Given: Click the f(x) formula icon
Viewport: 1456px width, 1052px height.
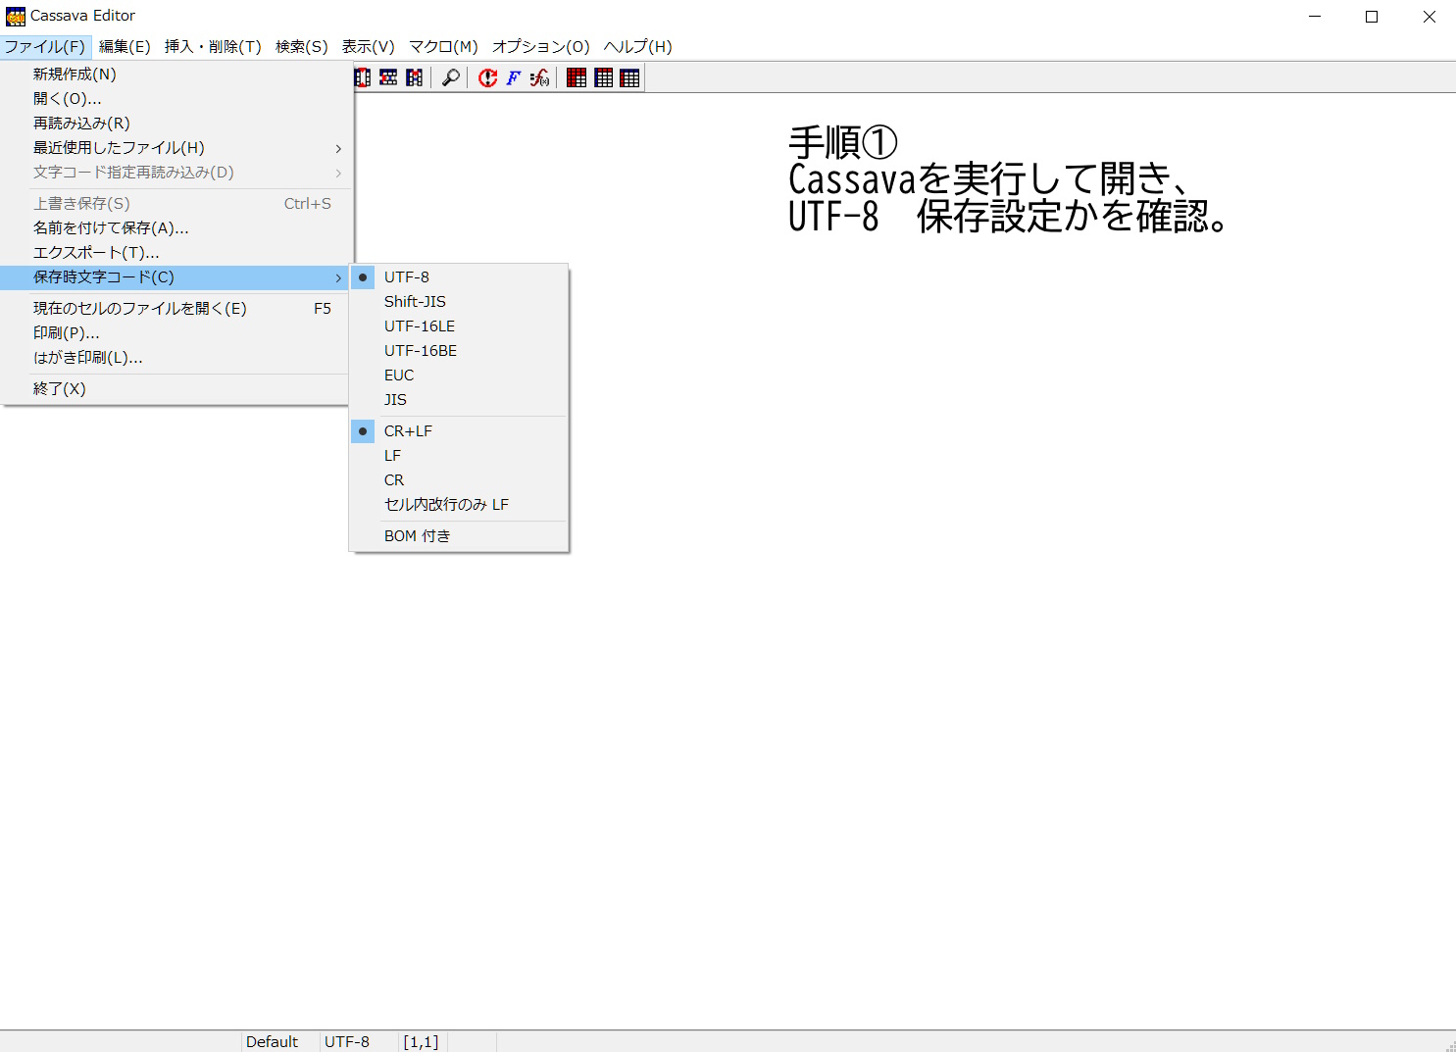Looking at the screenshot, I should point(539,78).
